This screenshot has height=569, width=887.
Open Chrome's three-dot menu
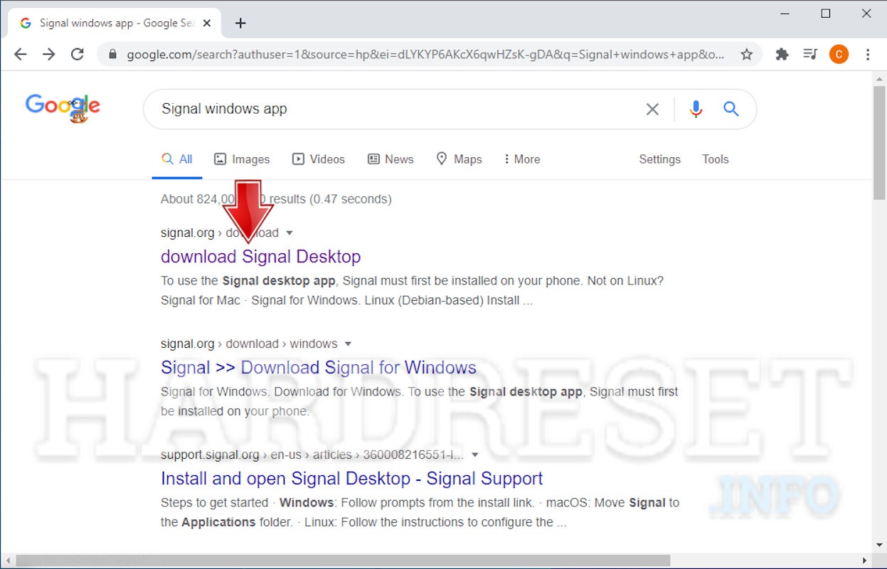point(868,53)
